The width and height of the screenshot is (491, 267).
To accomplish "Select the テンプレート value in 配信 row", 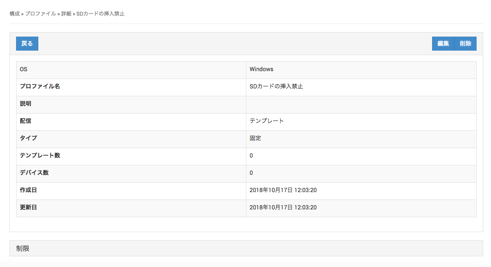I will [x=267, y=121].
